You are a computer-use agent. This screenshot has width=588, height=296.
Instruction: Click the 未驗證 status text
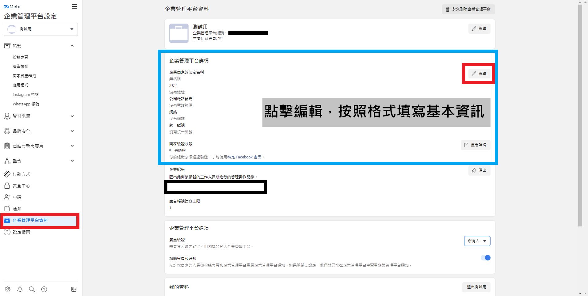pyautogui.click(x=180, y=151)
